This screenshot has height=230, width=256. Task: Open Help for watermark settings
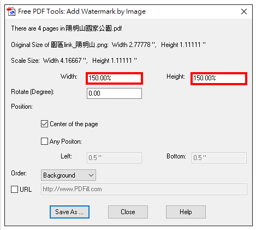tap(186, 212)
